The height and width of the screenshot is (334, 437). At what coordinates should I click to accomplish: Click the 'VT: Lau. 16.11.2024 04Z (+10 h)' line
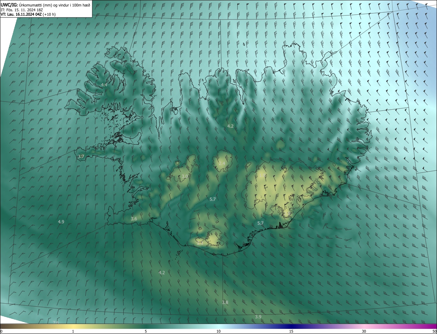tap(28, 14)
